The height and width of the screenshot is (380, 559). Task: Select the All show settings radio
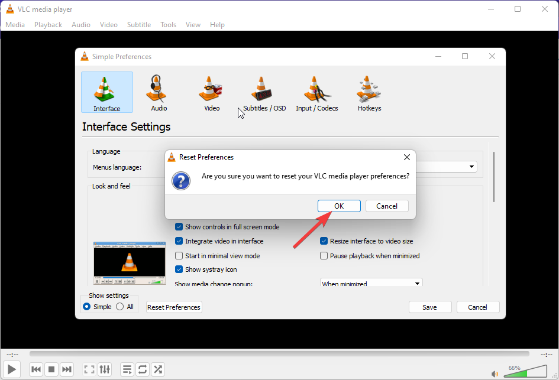pos(119,307)
